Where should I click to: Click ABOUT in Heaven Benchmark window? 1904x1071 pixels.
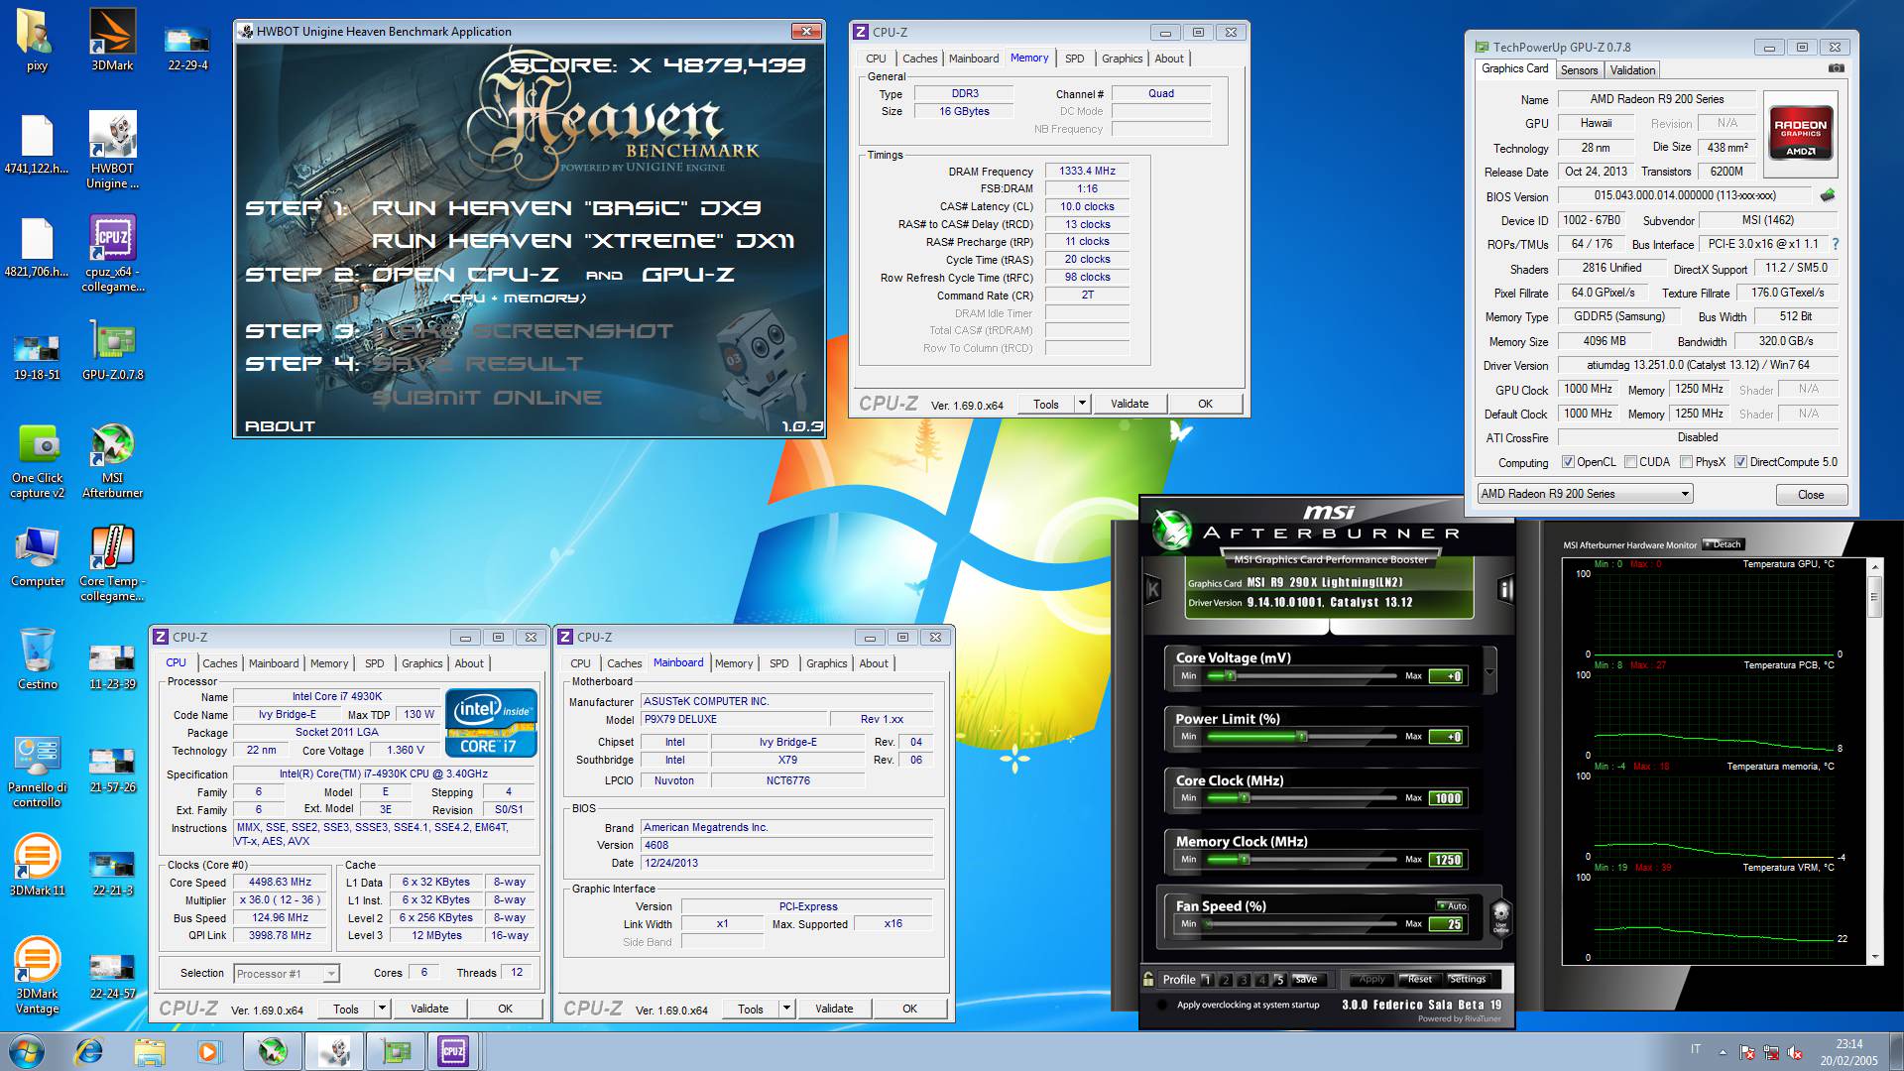[280, 425]
